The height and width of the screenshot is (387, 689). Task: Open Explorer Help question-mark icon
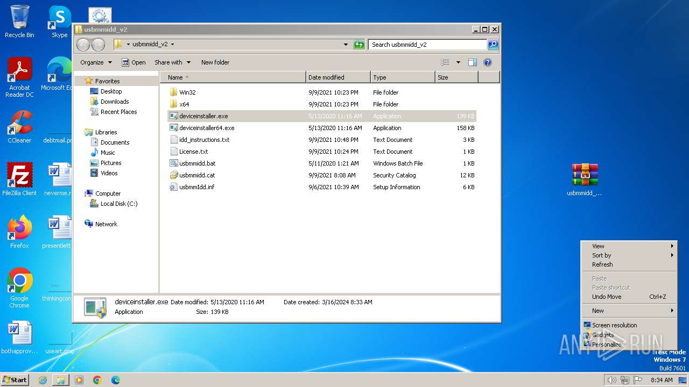488,62
